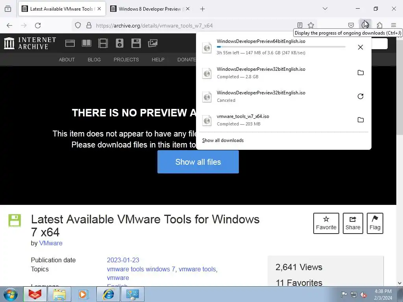Open the tracking protection shield icon
This screenshot has width=403, height=302.
[78, 25]
